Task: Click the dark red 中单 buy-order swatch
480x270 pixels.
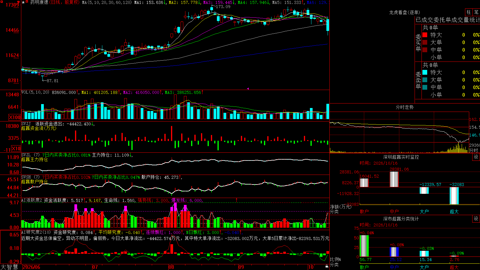Action: coord(425,50)
